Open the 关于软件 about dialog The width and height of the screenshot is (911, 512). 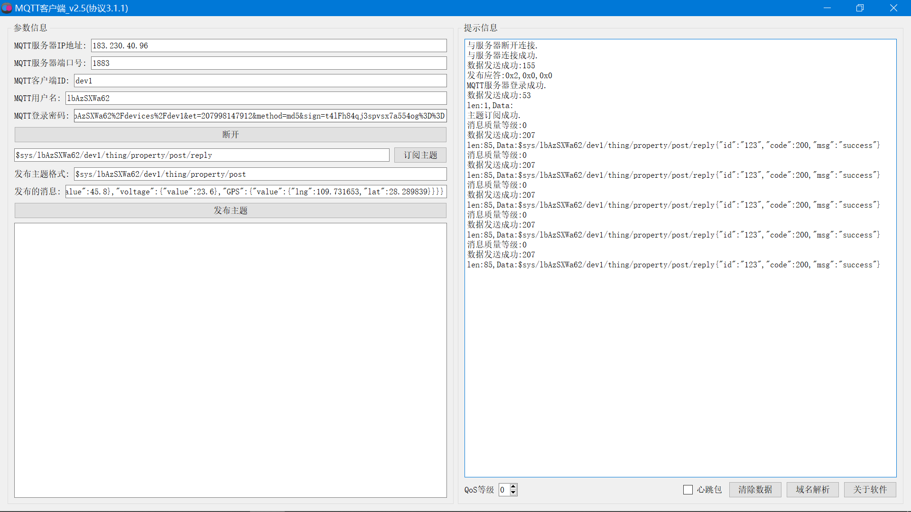coord(870,490)
